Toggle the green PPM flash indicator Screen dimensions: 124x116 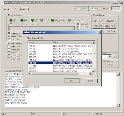click(22, 20)
